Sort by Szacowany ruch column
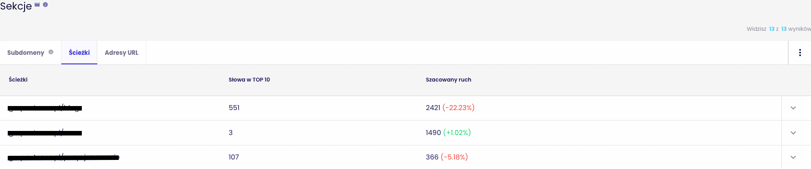Viewport: 811px width, 169px height. coord(448,80)
